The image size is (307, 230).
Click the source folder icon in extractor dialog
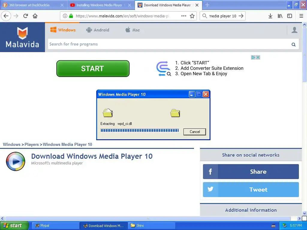[x=108, y=113]
